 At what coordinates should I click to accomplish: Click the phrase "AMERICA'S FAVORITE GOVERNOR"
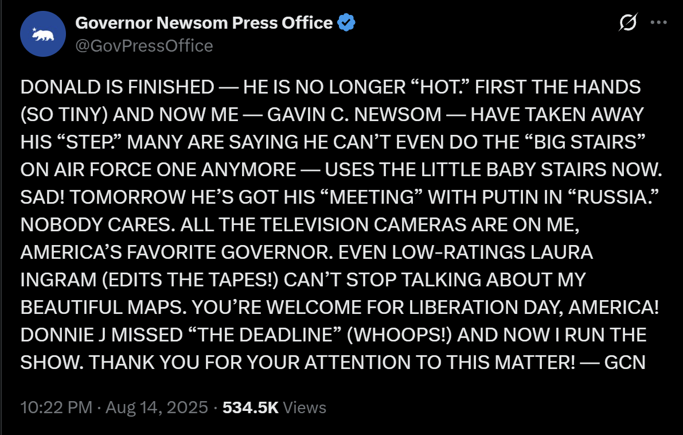click(177, 253)
